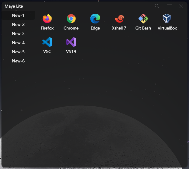
Task: Open the Chrome browser icon
Action: tap(71, 19)
